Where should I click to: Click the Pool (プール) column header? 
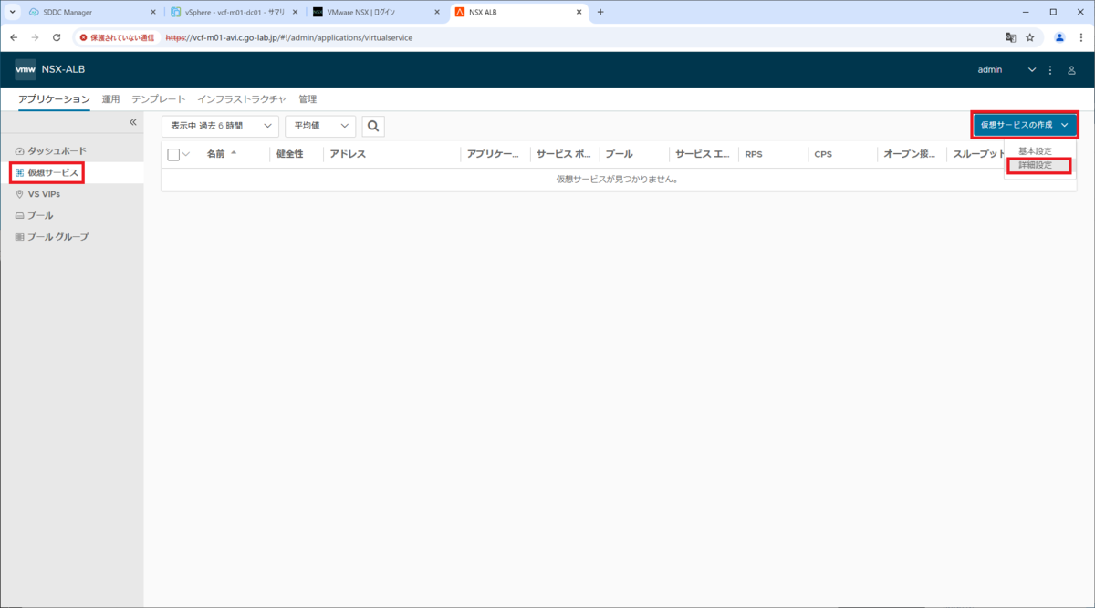click(619, 154)
